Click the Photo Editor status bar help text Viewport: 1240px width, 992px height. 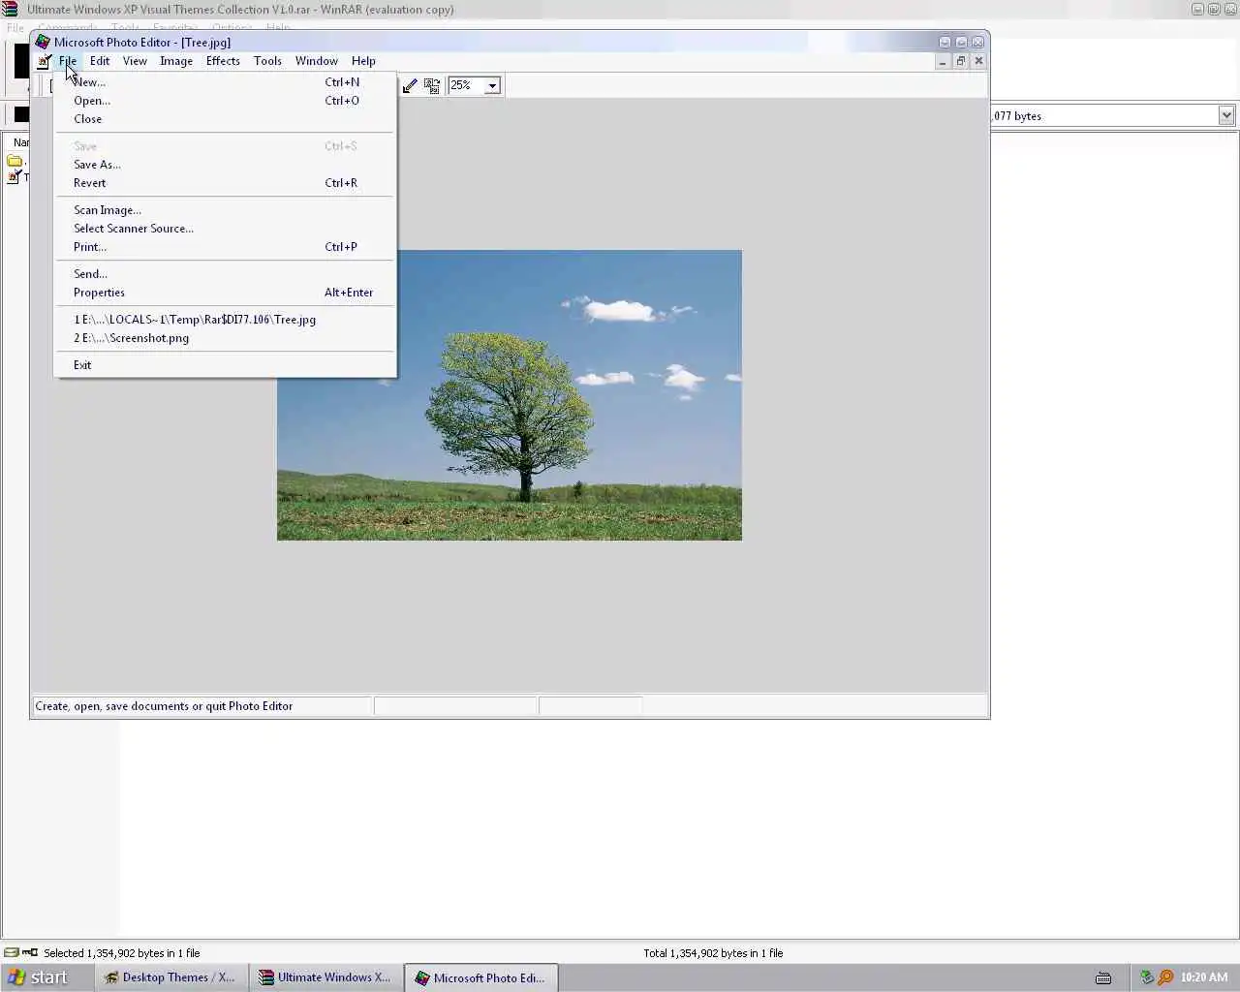164,706
